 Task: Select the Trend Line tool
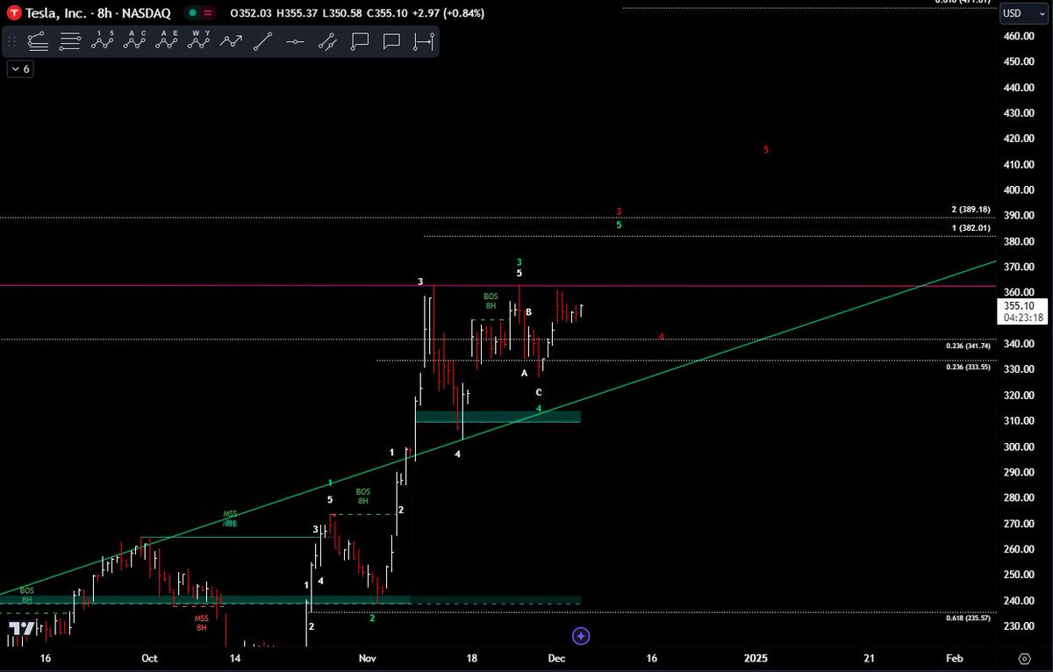[264, 40]
